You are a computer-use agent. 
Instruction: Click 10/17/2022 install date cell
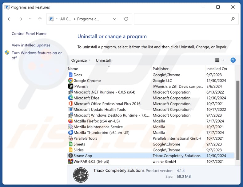(216, 110)
